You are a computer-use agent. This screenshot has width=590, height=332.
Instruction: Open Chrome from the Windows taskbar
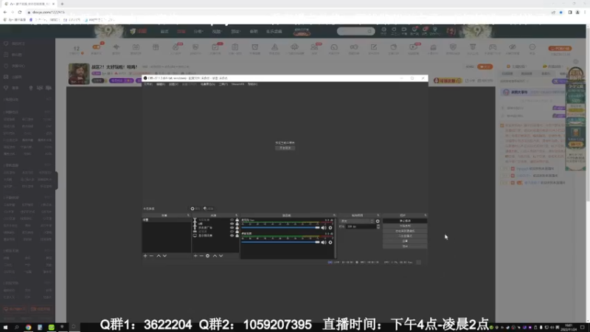(28, 327)
